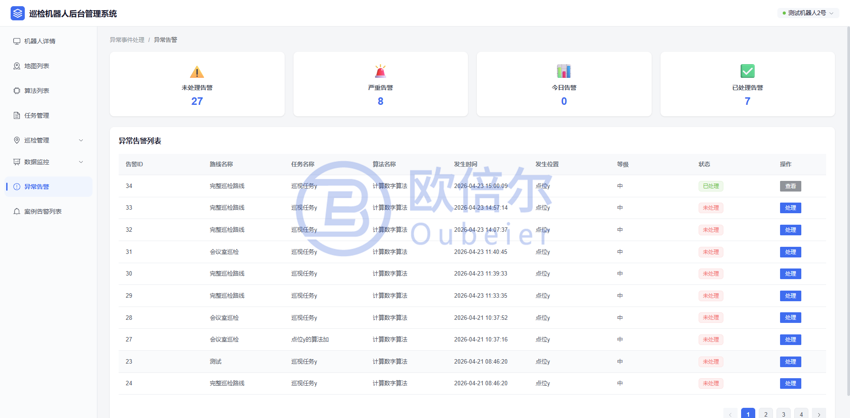The image size is (850, 418).
Task: Click the siren icon for 严重告警
Action: (x=380, y=71)
